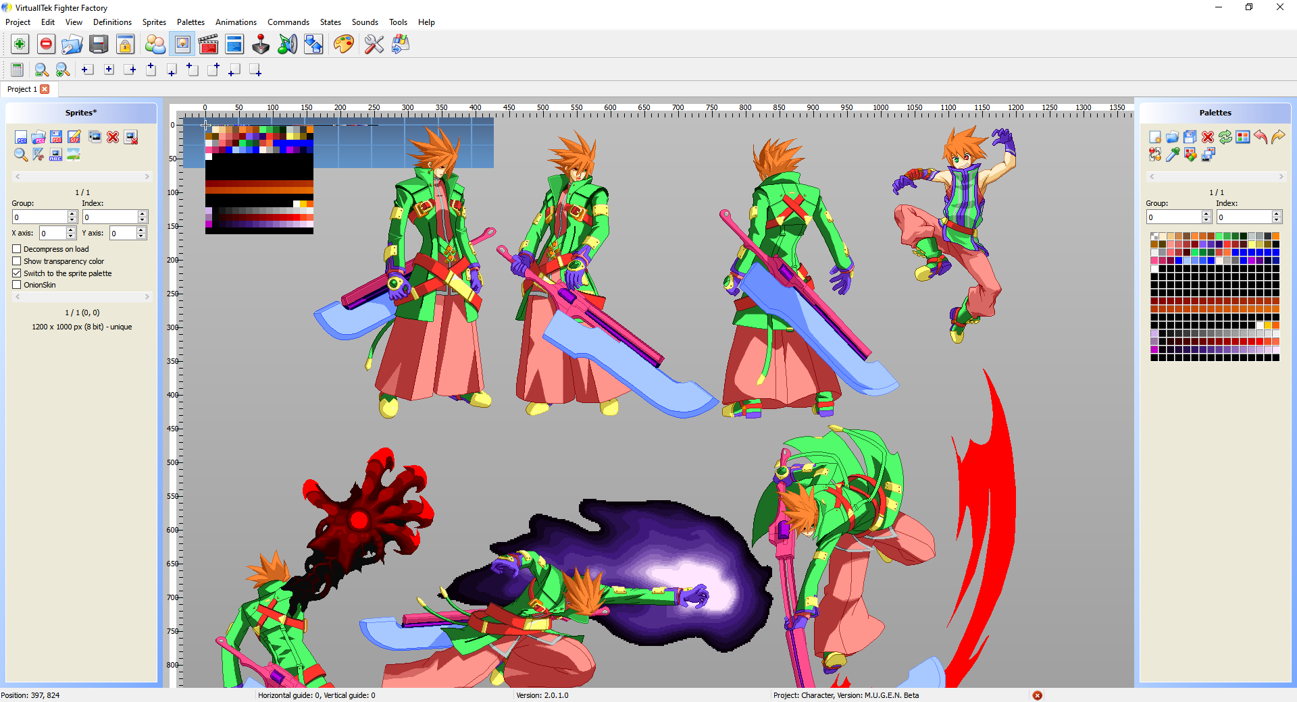Open the Animations menu
The image size is (1297, 702).
point(235,22)
